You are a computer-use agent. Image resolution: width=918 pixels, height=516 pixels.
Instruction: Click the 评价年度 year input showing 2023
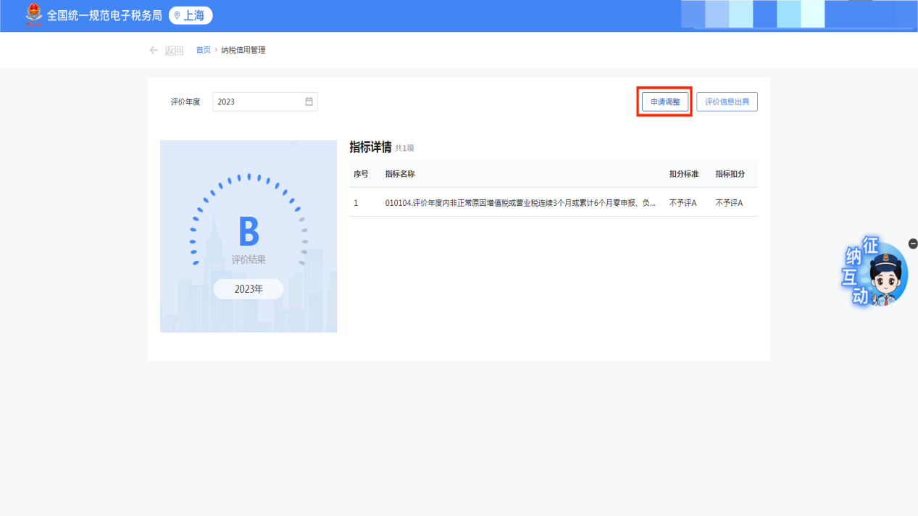[265, 101]
